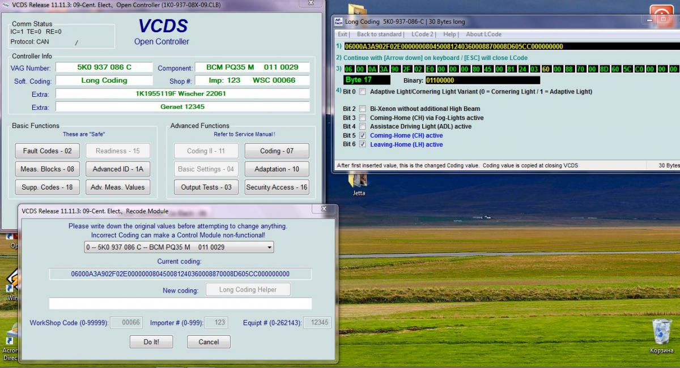Click the Importer # field 123
The image size is (680, 368).
[x=217, y=323]
